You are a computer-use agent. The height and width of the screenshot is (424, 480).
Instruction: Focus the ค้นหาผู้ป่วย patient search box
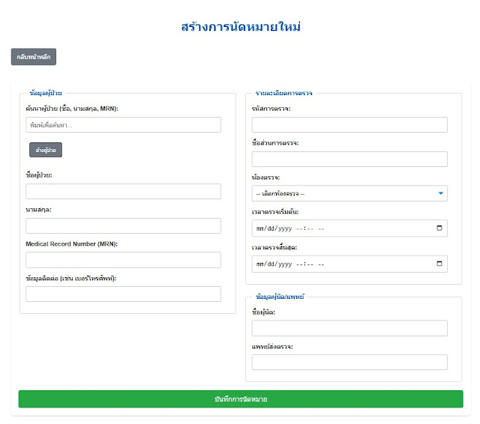click(x=124, y=125)
